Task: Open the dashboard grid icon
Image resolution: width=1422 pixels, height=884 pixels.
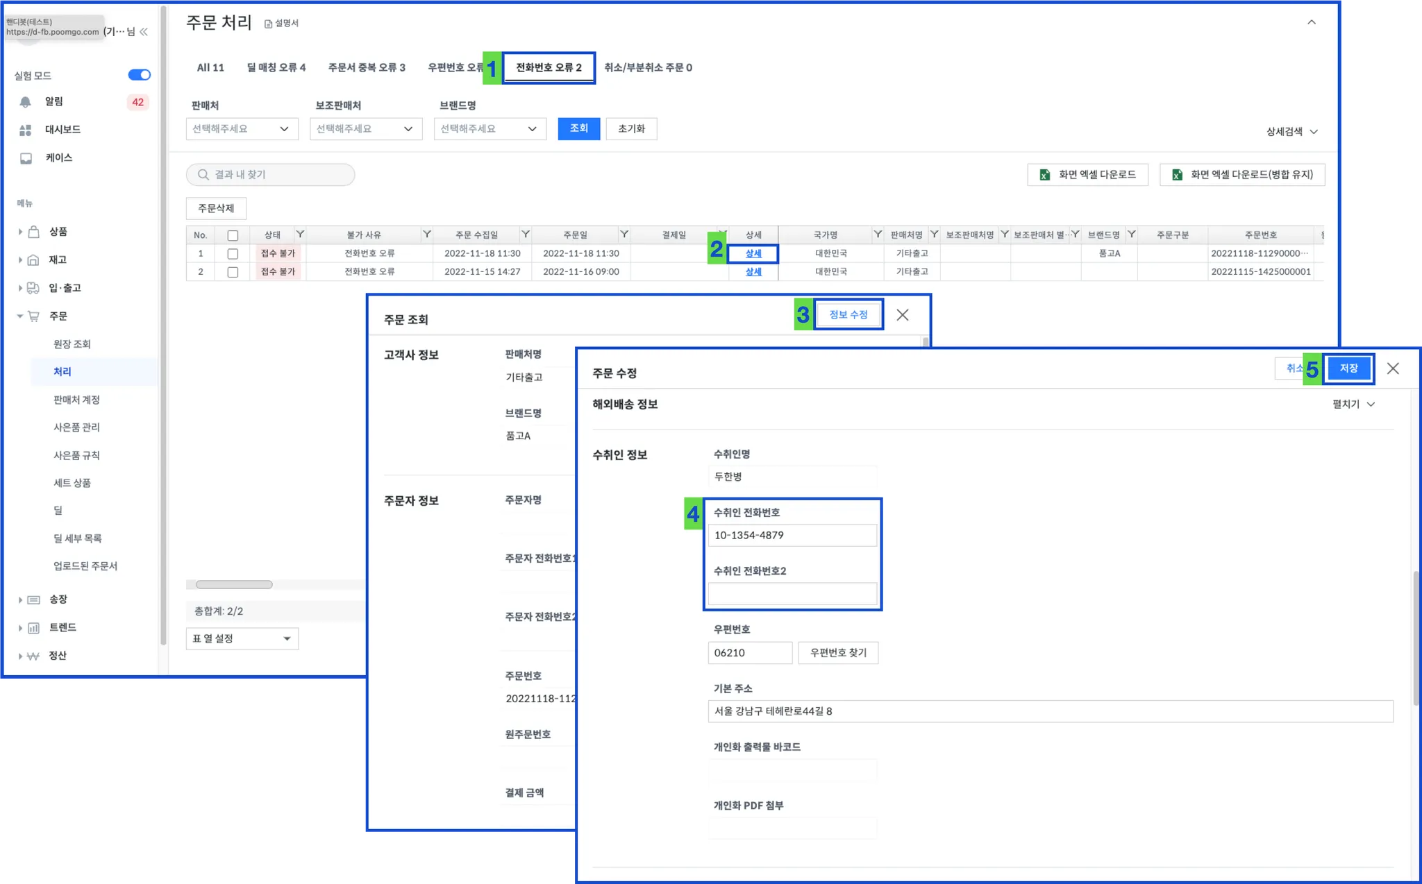Action: [x=26, y=130]
